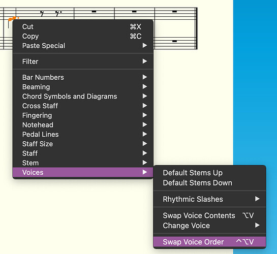Choose Cut from the context menu
277x254 pixels.
[83, 26]
